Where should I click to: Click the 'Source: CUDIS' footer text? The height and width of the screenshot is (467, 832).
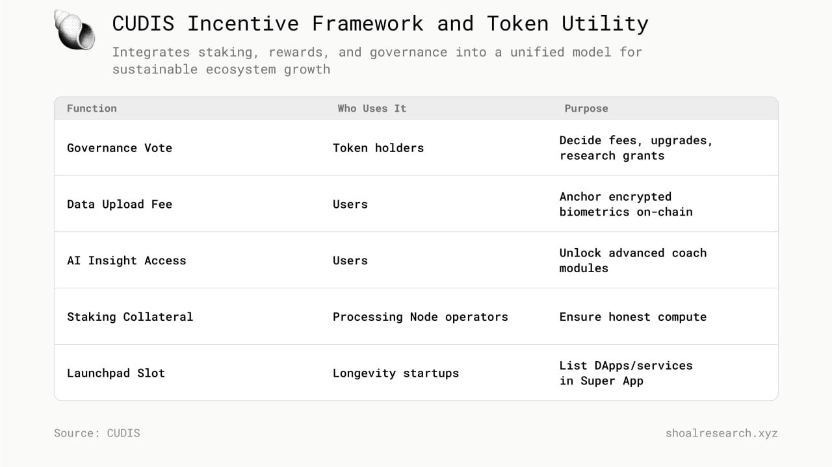coord(97,433)
